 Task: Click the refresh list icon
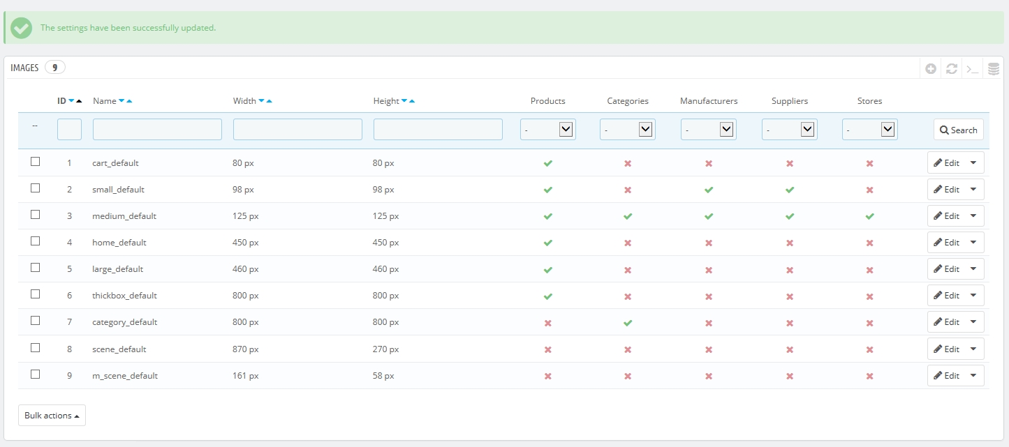coord(951,68)
